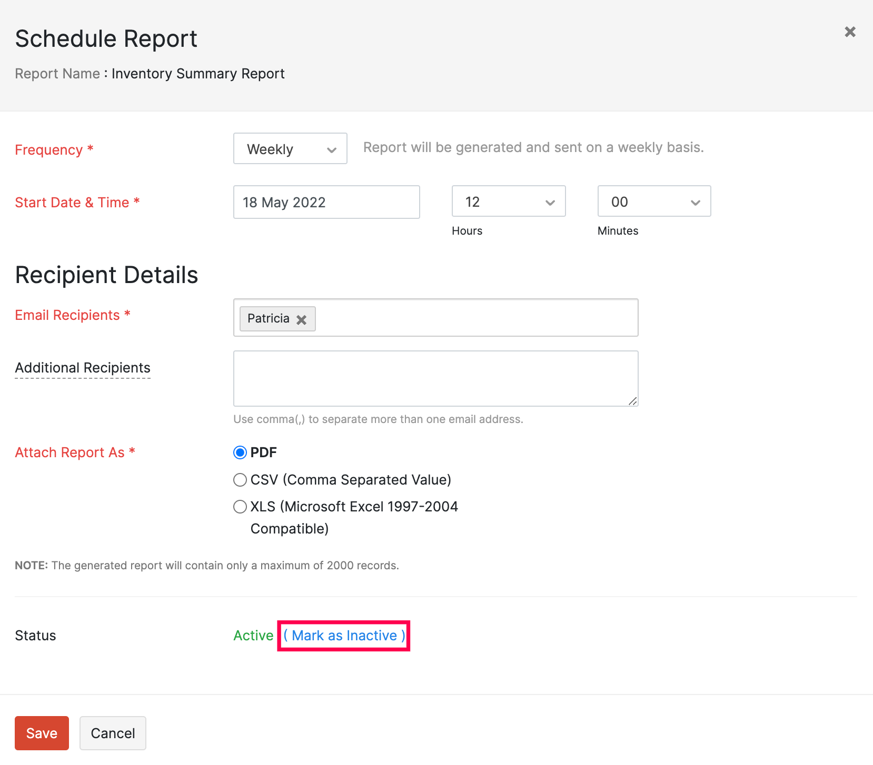Click the Email Recipients field

[x=474, y=318]
